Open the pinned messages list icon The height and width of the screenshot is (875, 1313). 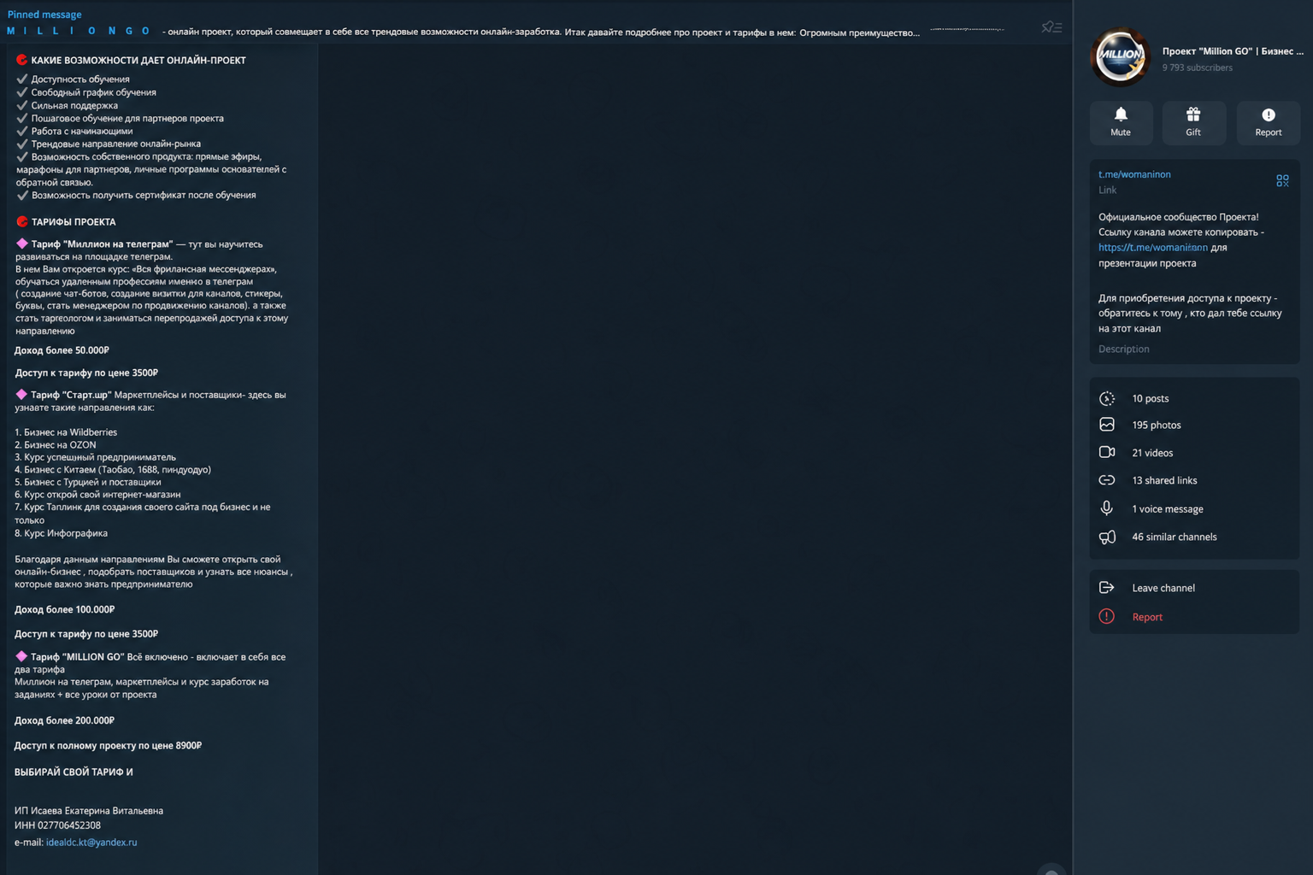click(x=1051, y=27)
